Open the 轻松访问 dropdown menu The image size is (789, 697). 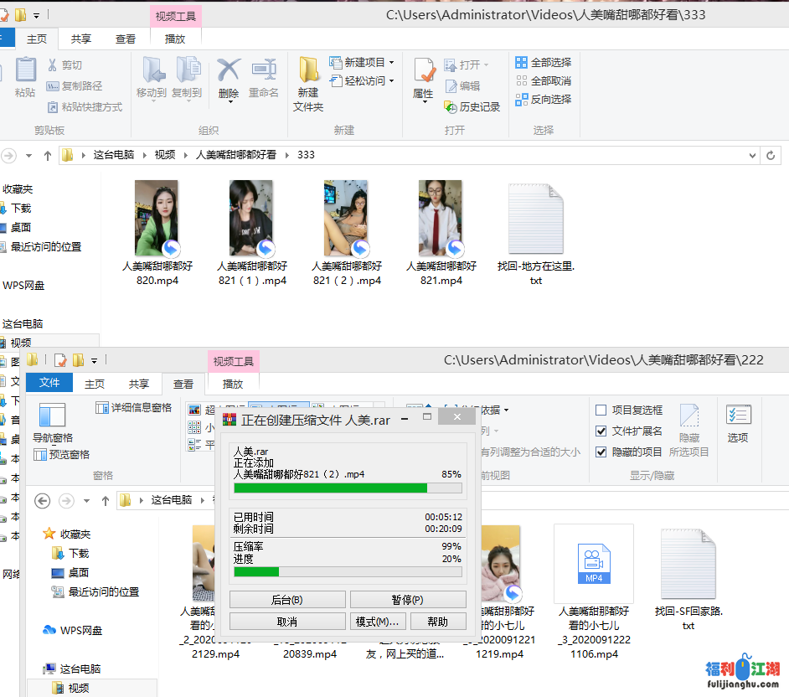point(391,81)
